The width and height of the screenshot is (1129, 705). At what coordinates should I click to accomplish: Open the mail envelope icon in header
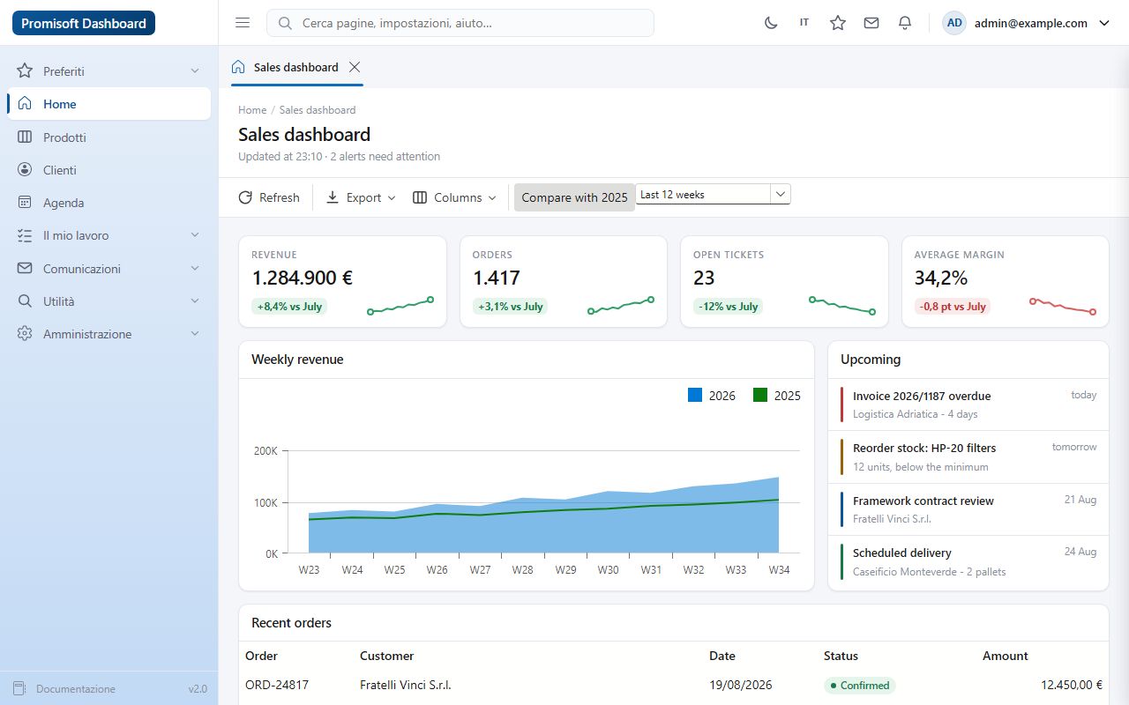click(x=871, y=23)
